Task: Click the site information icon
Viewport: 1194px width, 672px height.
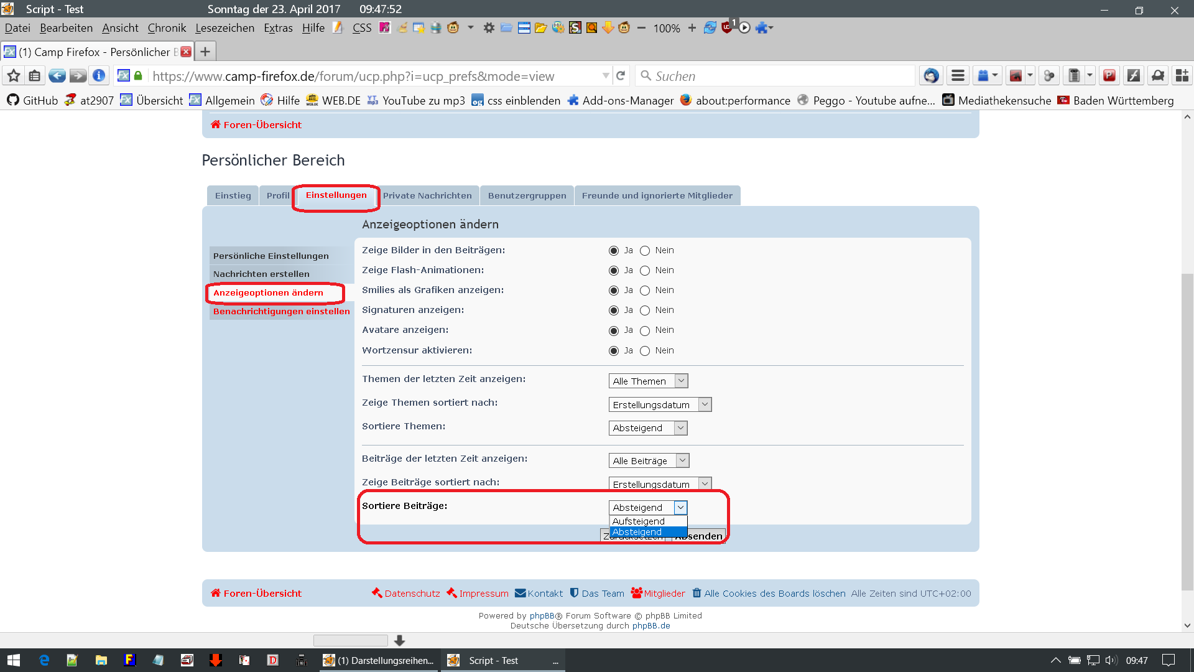Action: (x=99, y=76)
